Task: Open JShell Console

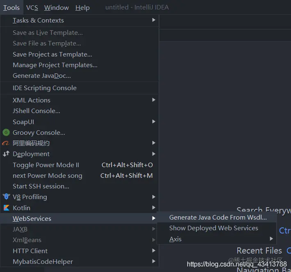Action: [x=80, y=111]
